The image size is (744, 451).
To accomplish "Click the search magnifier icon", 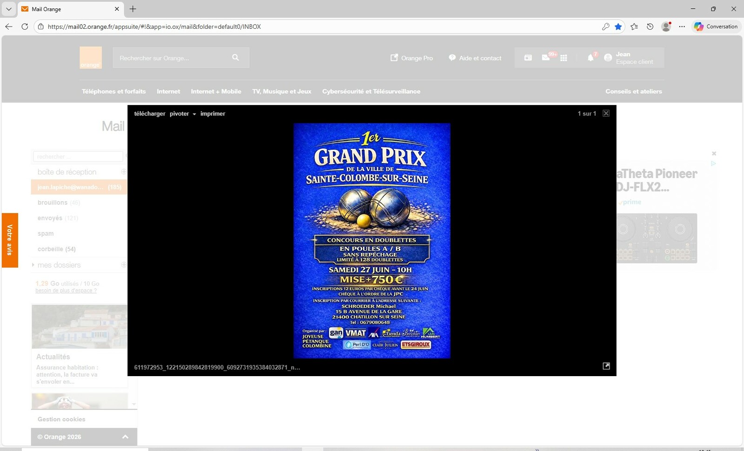I will point(236,58).
